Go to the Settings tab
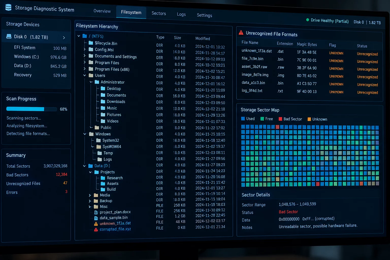The width and height of the screenshot is (390, 260). pos(204,15)
